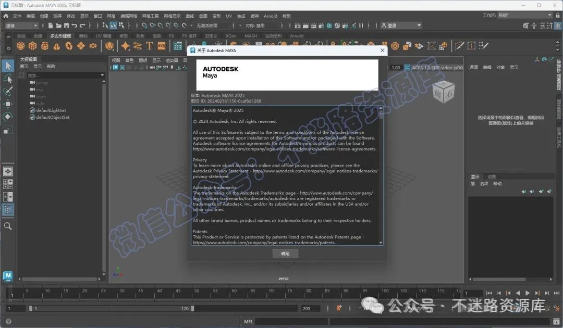Open the ACES 1.0 SDR-video color dropdown
The height and width of the screenshot is (328, 563).
click(x=437, y=67)
